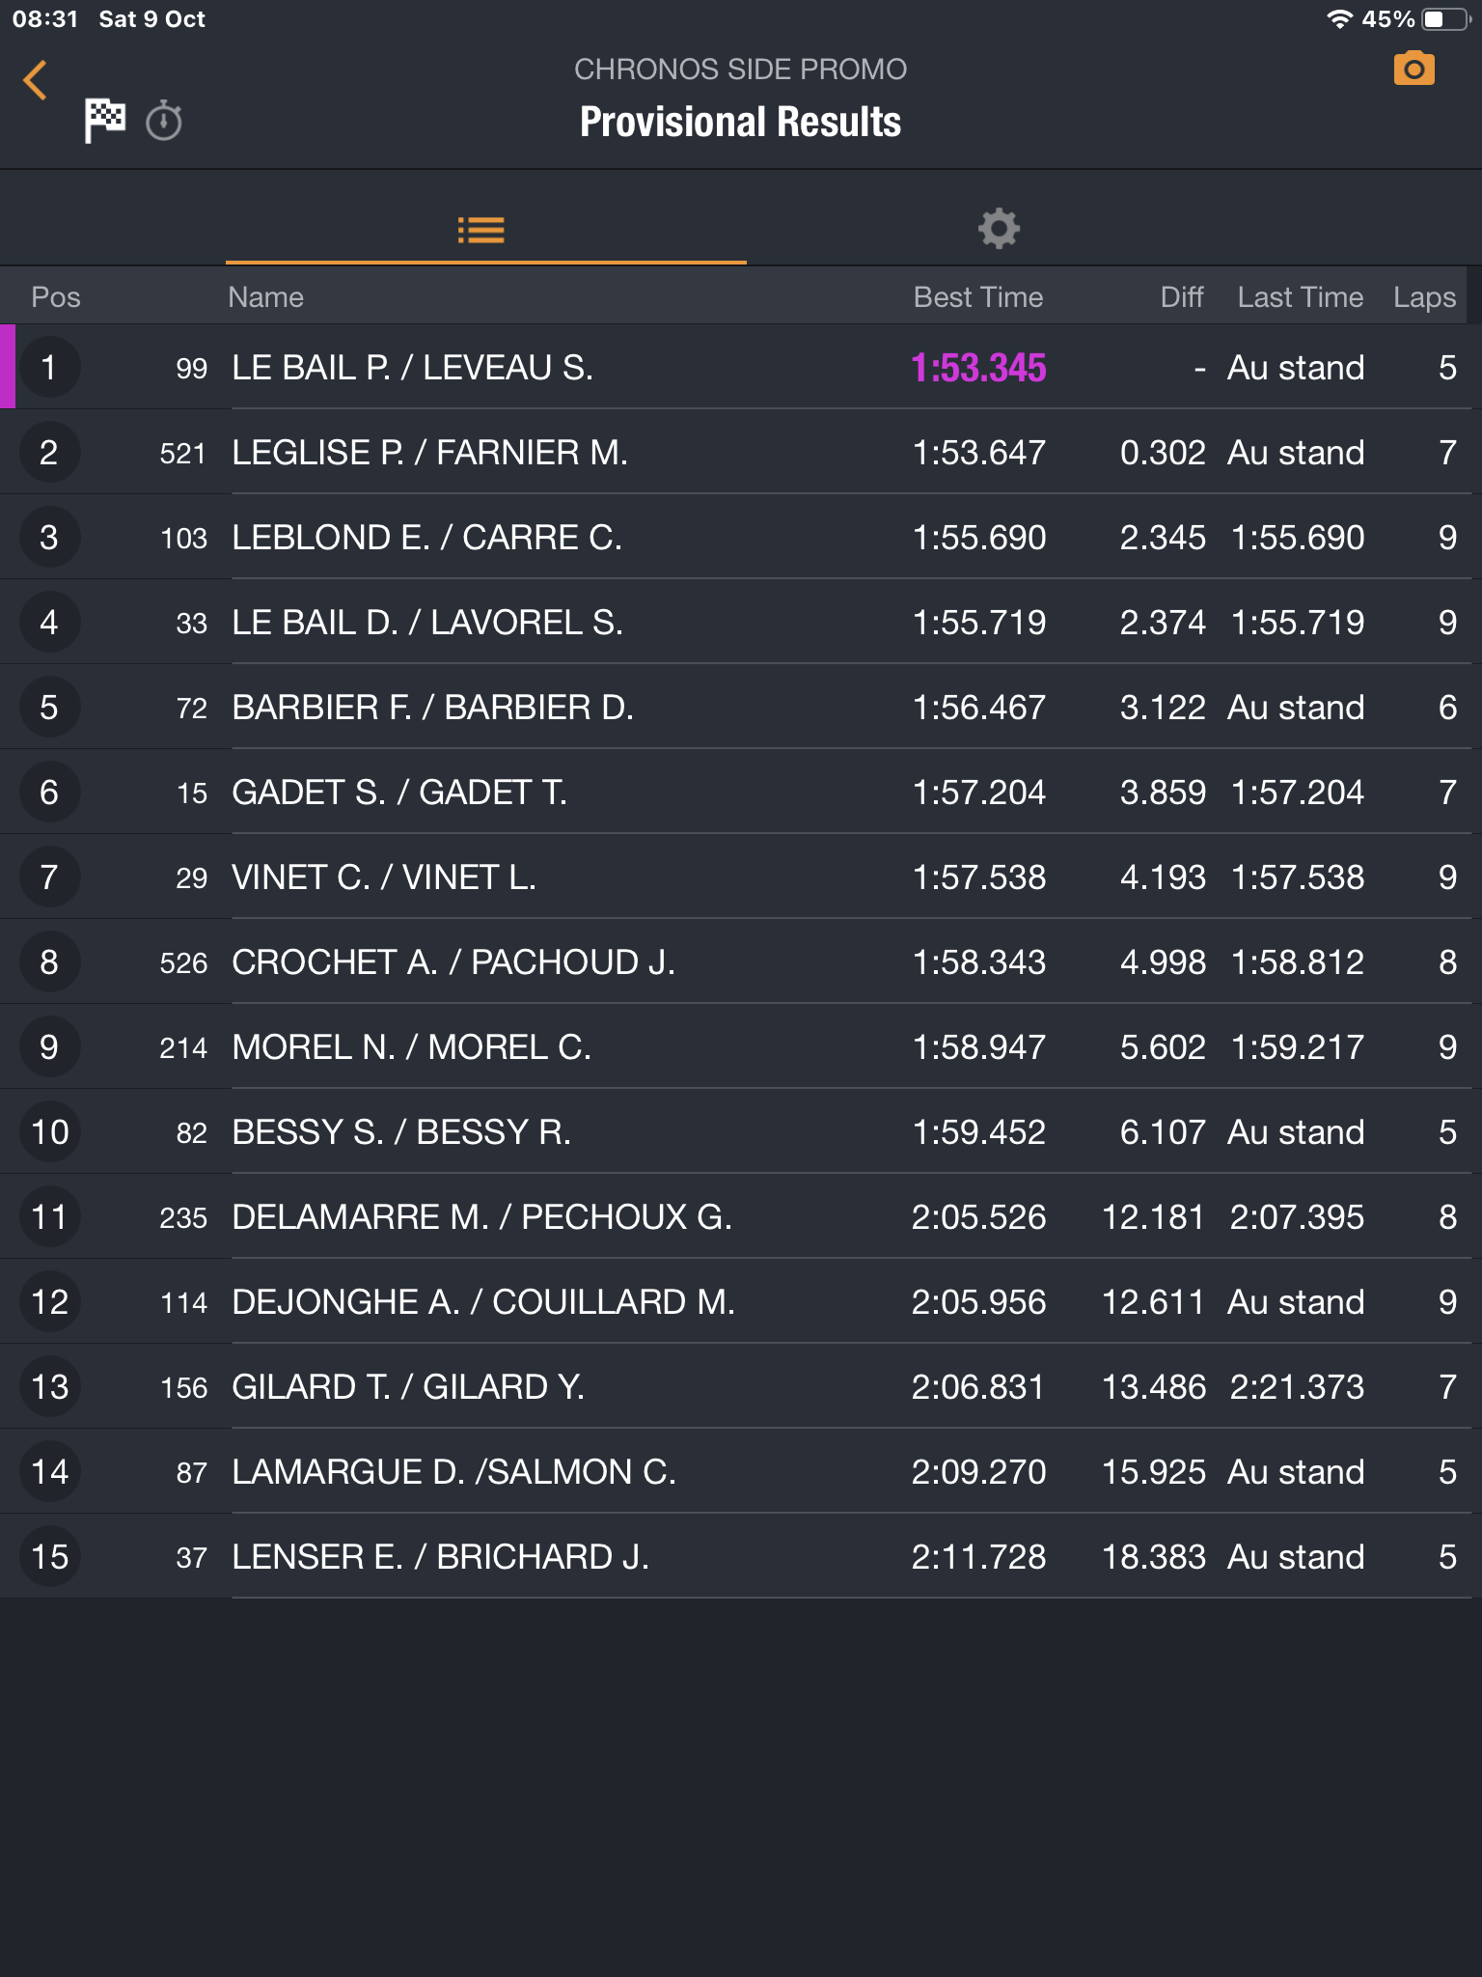Screen dimensions: 1482x1977
Task: Open the gear settings tab
Action: [x=999, y=229]
